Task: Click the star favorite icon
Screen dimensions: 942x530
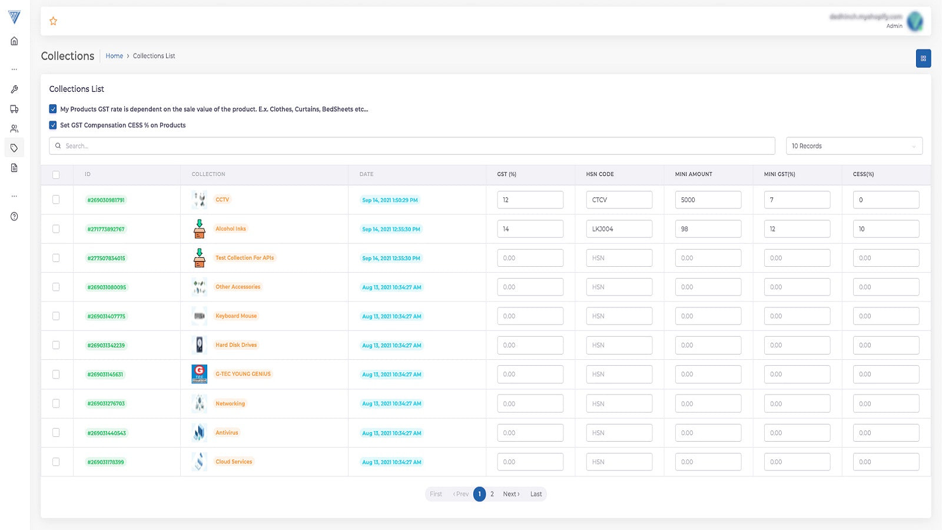Action: 54,21
